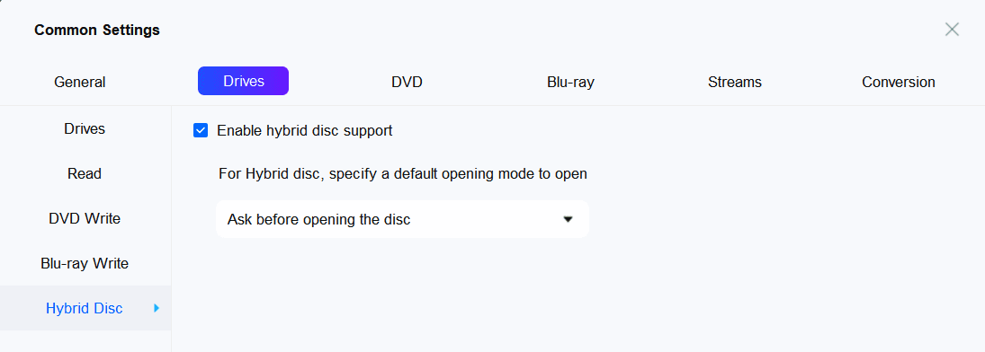Open the default opening mode dropdown

click(x=402, y=219)
